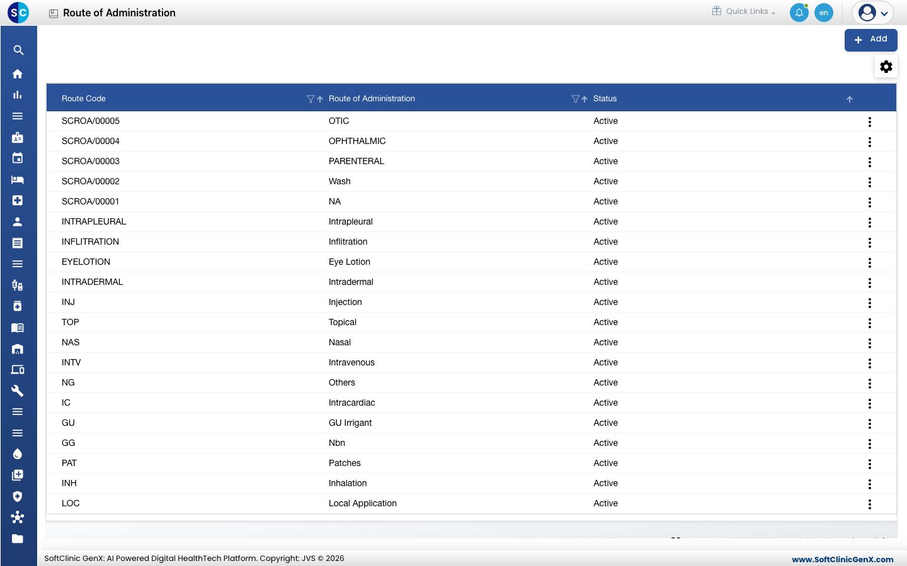The width and height of the screenshot is (907, 566).
Task: Click the Status column header label
Action: point(605,99)
